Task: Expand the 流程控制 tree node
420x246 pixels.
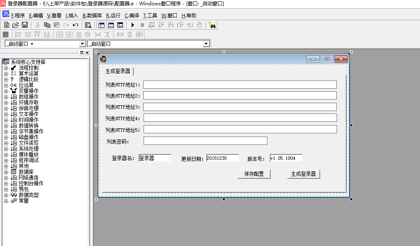Action: 6,68
